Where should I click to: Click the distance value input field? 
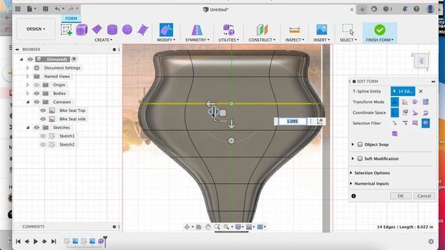coord(292,122)
